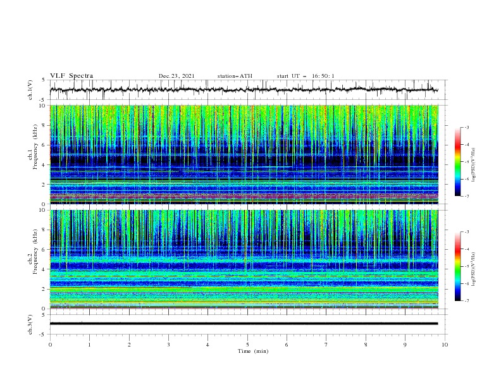Click the "station=ATH" header label
The width and height of the screenshot is (501, 387).
235,76
